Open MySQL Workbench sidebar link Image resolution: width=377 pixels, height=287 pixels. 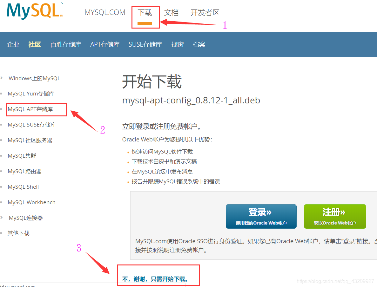31,202
